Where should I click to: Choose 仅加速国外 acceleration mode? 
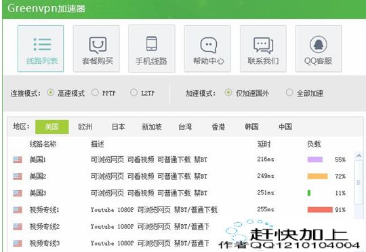228,92
